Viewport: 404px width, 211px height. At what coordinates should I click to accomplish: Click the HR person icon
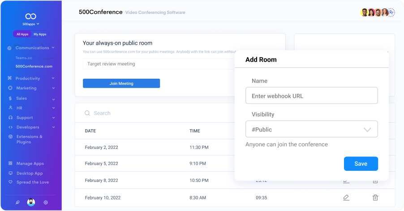click(11, 108)
